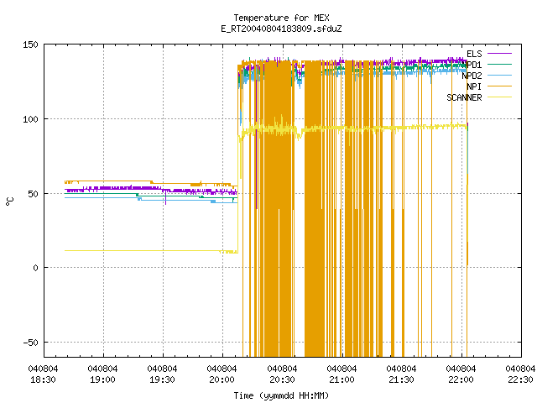Click the purple ELS legend line sample
The image size is (537, 403).
(x=499, y=54)
